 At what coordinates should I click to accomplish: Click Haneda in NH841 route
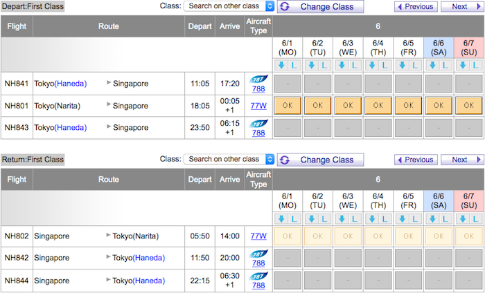[x=71, y=84]
